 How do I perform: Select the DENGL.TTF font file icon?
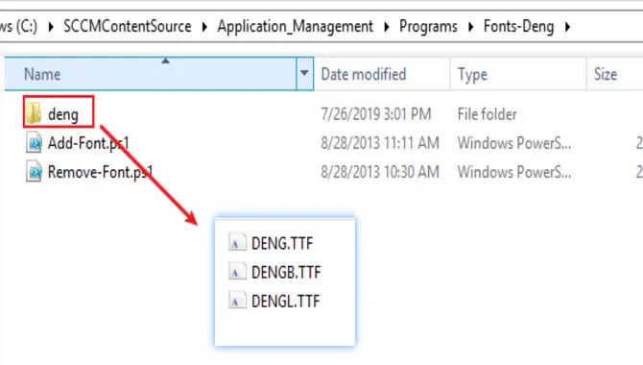[237, 301]
